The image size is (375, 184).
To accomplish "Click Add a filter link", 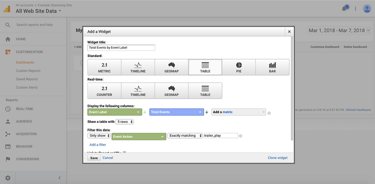I will 98,145.
